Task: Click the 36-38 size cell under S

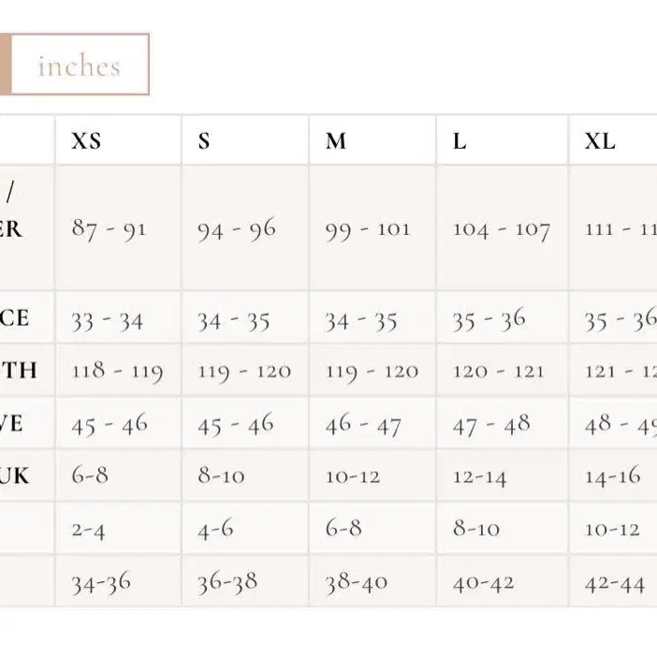Action: [245, 581]
